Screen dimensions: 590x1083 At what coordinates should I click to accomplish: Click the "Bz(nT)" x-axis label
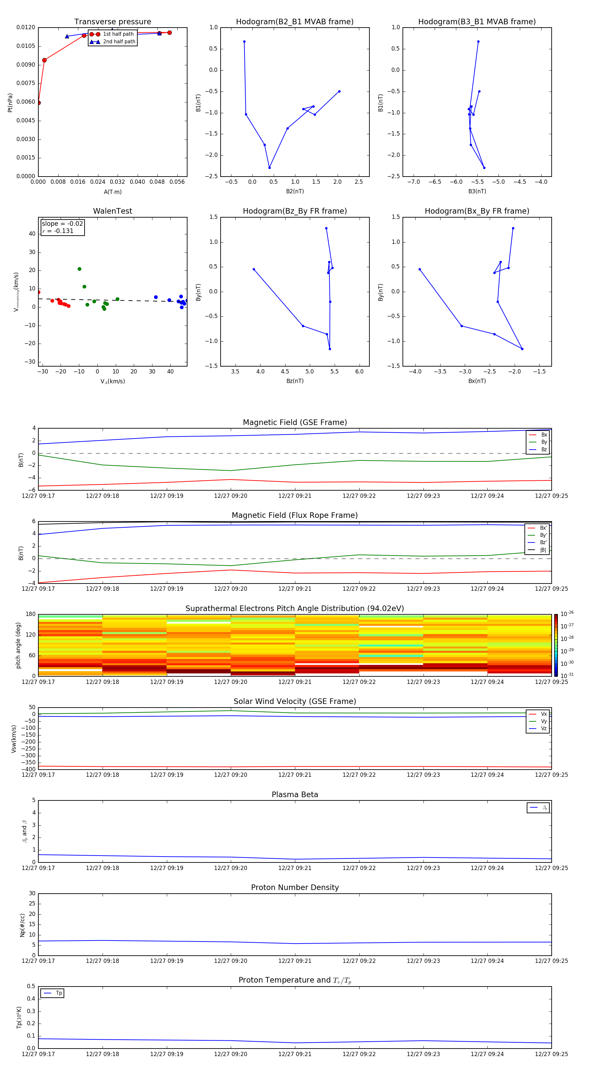point(295,381)
